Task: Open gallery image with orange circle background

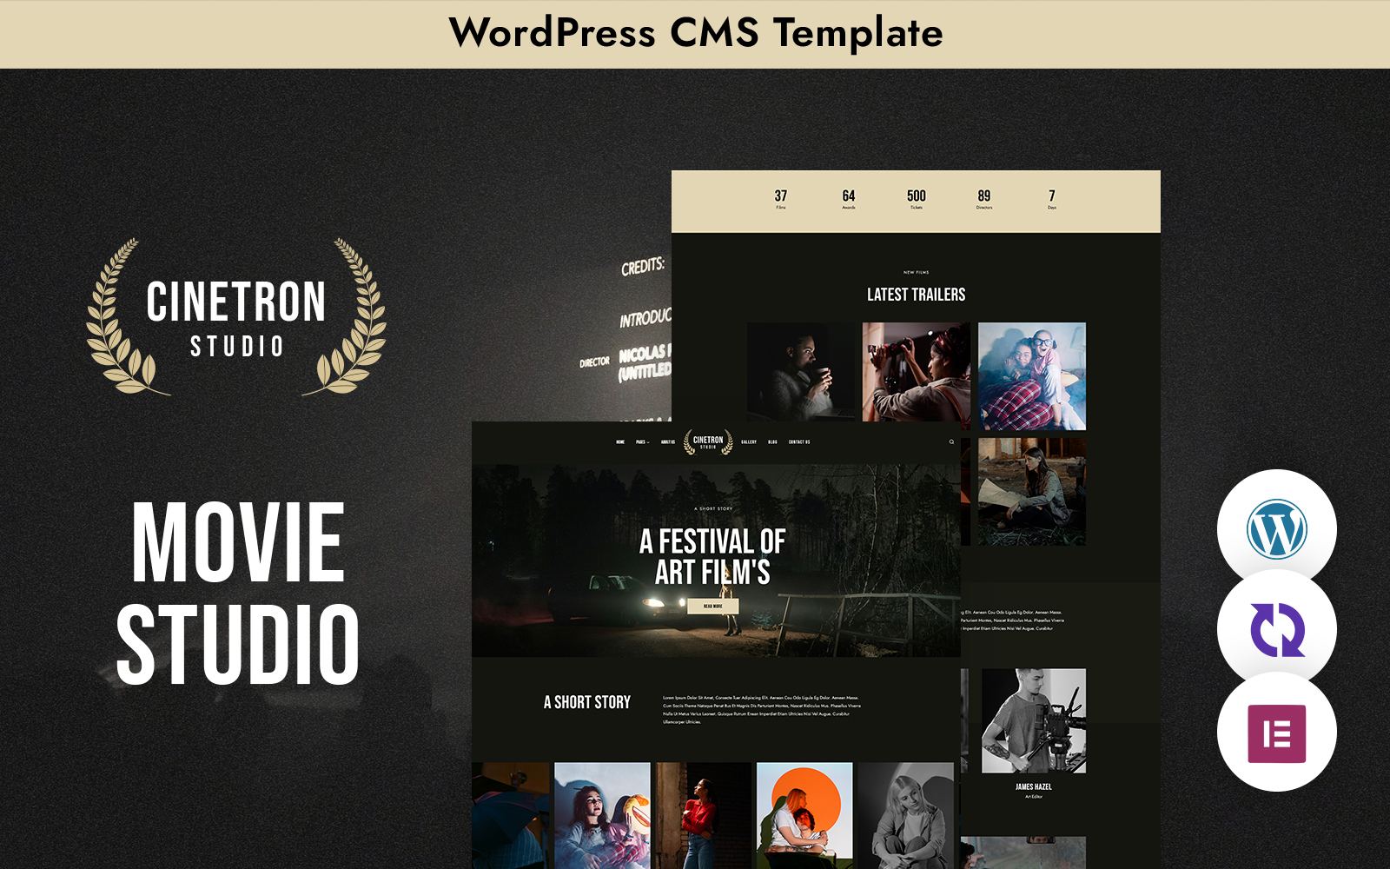Action: coord(804,815)
